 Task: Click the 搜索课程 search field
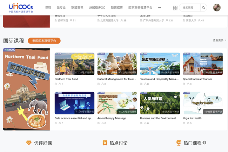pyautogui.click(x=189, y=8)
